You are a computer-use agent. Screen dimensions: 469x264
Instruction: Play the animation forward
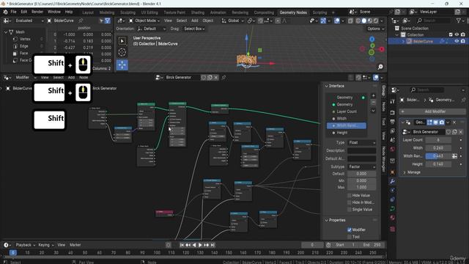pyautogui.click(x=200, y=245)
